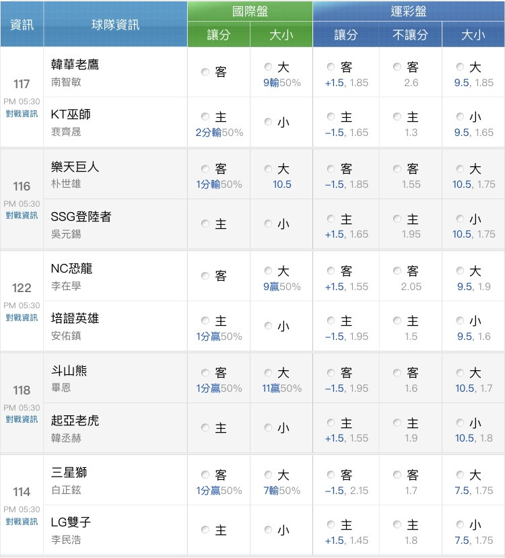This screenshot has width=505, height=558.
Task: Click the 運彩盤 header tab
Action: pyautogui.click(x=409, y=11)
